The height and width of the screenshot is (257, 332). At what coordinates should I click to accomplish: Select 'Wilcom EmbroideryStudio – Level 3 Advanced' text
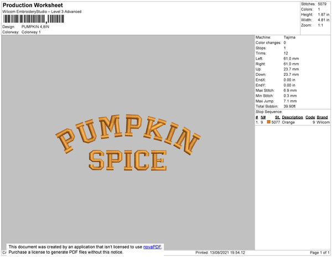(x=42, y=12)
